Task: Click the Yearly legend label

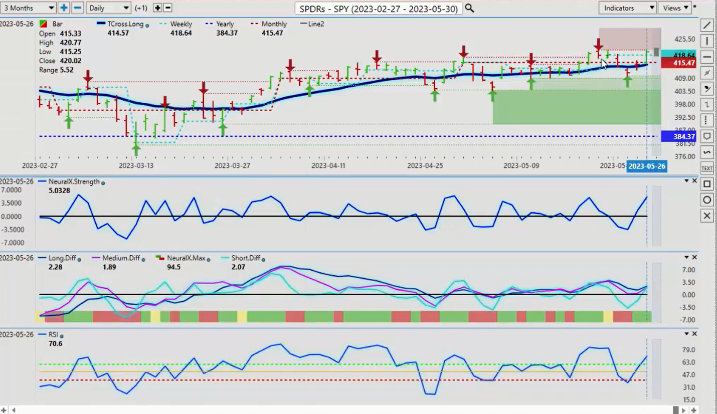Action: pyautogui.click(x=225, y=24)
